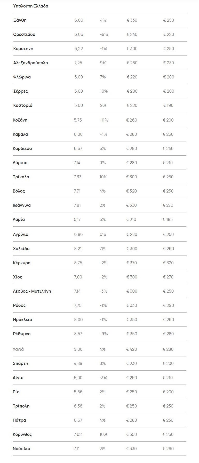Click the 9,00 value in Χανιά row
199x463 pixels.
[x=78, y=349]
